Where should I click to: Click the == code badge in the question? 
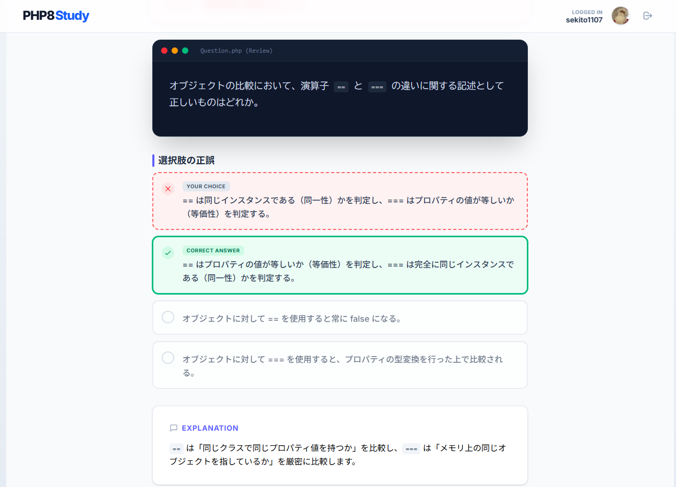click(x=341, y=87)
